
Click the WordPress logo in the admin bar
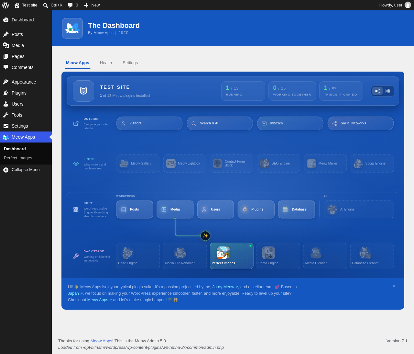pyautogui.click(x=5, y=5)
